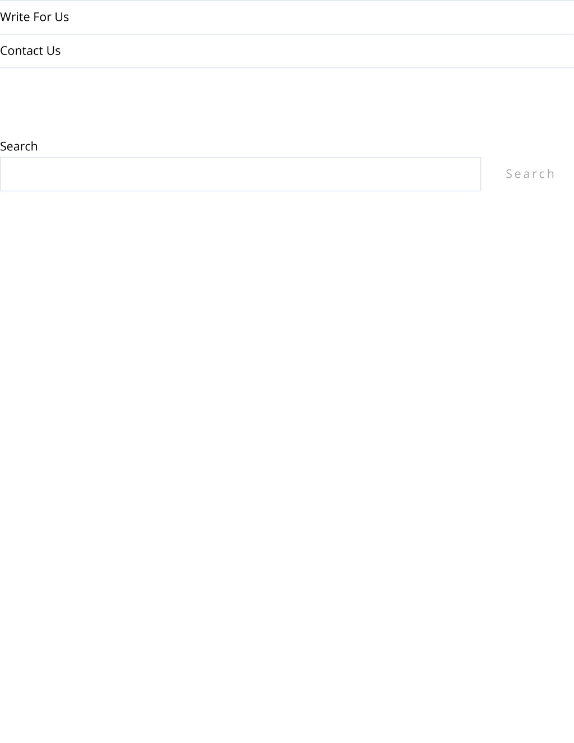Go to Contact Us
The image size is (574, 743).
[30, 51]
